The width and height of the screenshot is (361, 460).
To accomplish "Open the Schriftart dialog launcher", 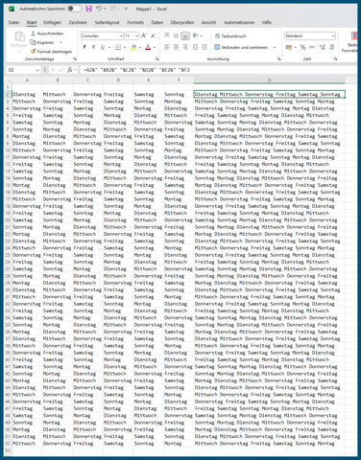I will tap(157, 59).
